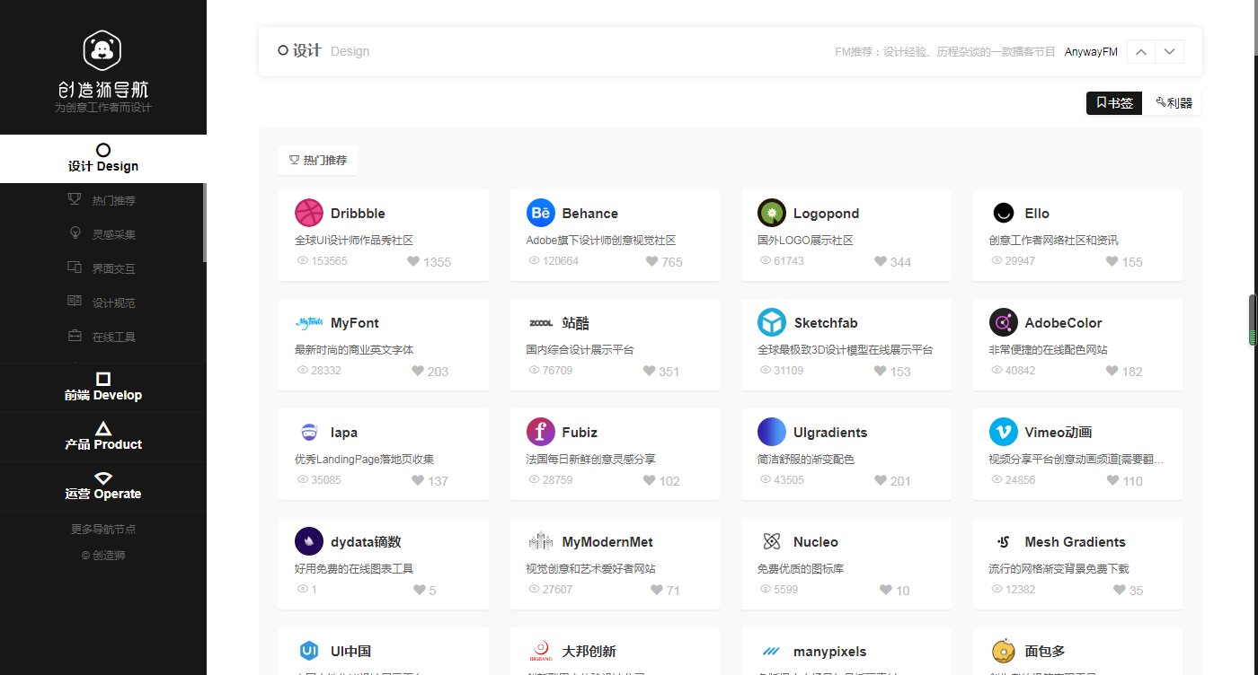The width and height of the screenshot is (1258, 675).
Task: Open the Dribbble site icon
Action: pyautogui.click(x=308, y=213)
